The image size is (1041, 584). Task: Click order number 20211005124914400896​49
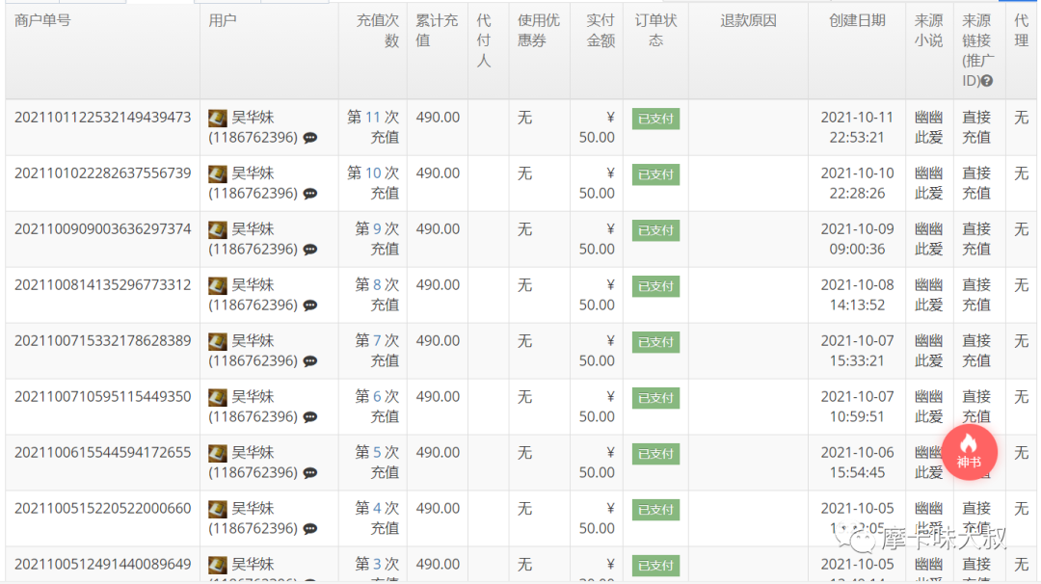point(103,564)
